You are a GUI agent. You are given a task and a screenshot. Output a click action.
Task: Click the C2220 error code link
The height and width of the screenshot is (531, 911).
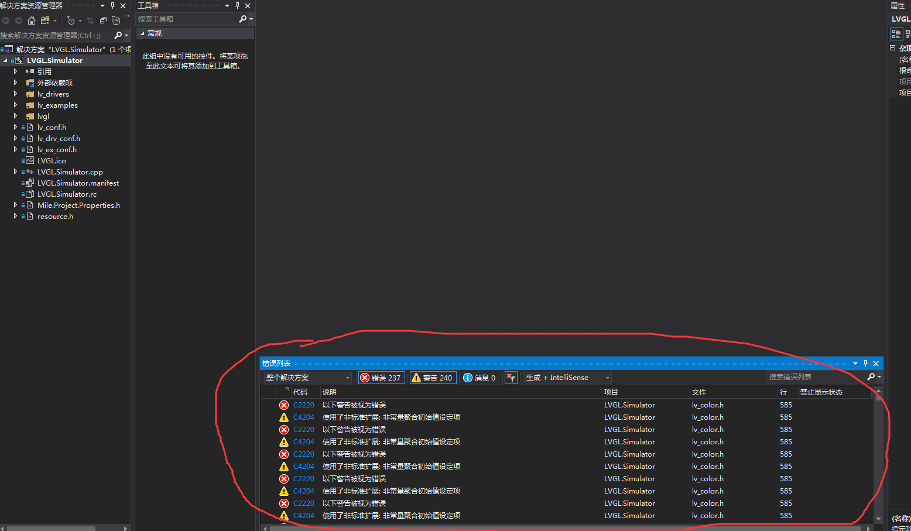(303, 405)
